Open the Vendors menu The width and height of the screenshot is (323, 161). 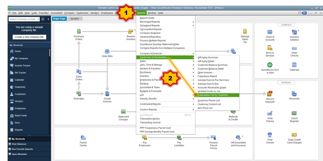click(x=94, y=13)
